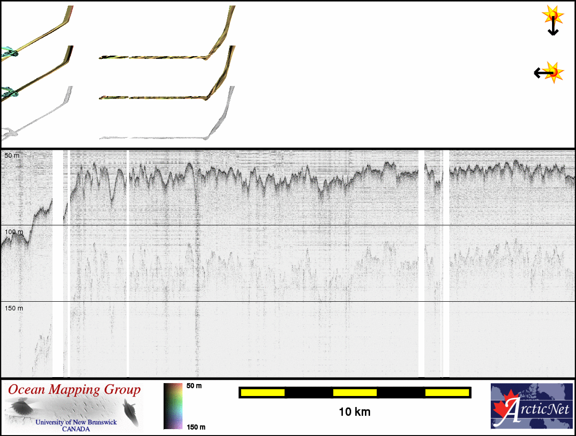Click University of New Brunswick text
The width and height of the screenshot is (576, 436).
(x=76, y=422)
